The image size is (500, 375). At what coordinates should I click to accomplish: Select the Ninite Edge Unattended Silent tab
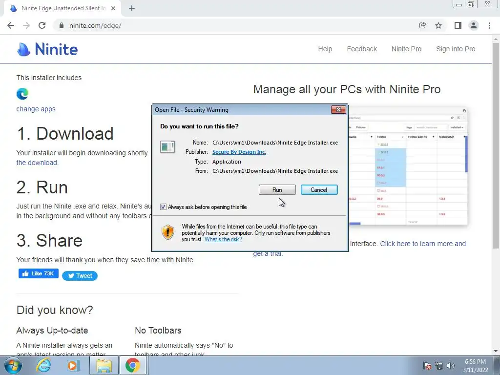62,8
